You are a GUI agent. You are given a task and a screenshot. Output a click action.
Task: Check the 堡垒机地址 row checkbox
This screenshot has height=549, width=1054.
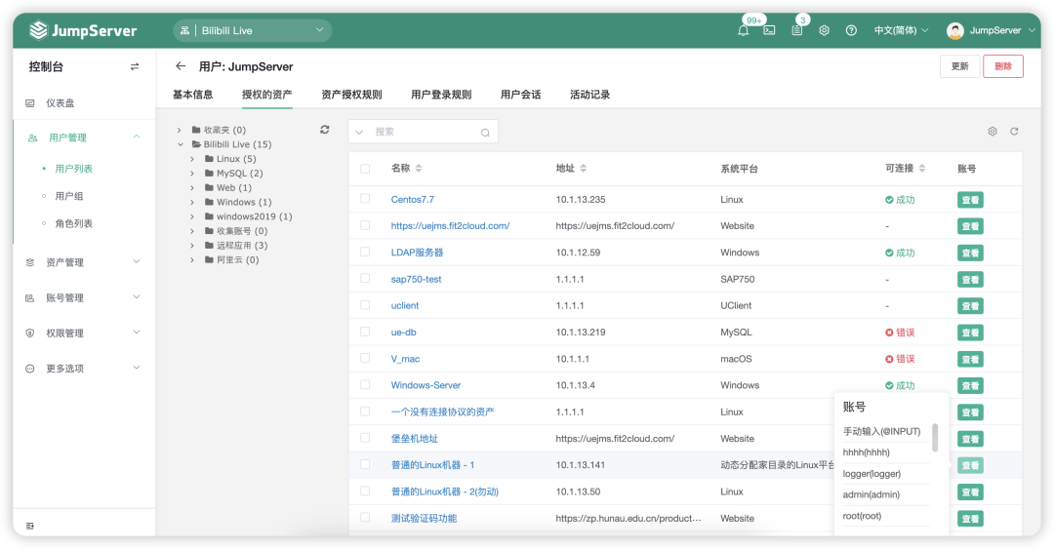(x=365, y=438)
